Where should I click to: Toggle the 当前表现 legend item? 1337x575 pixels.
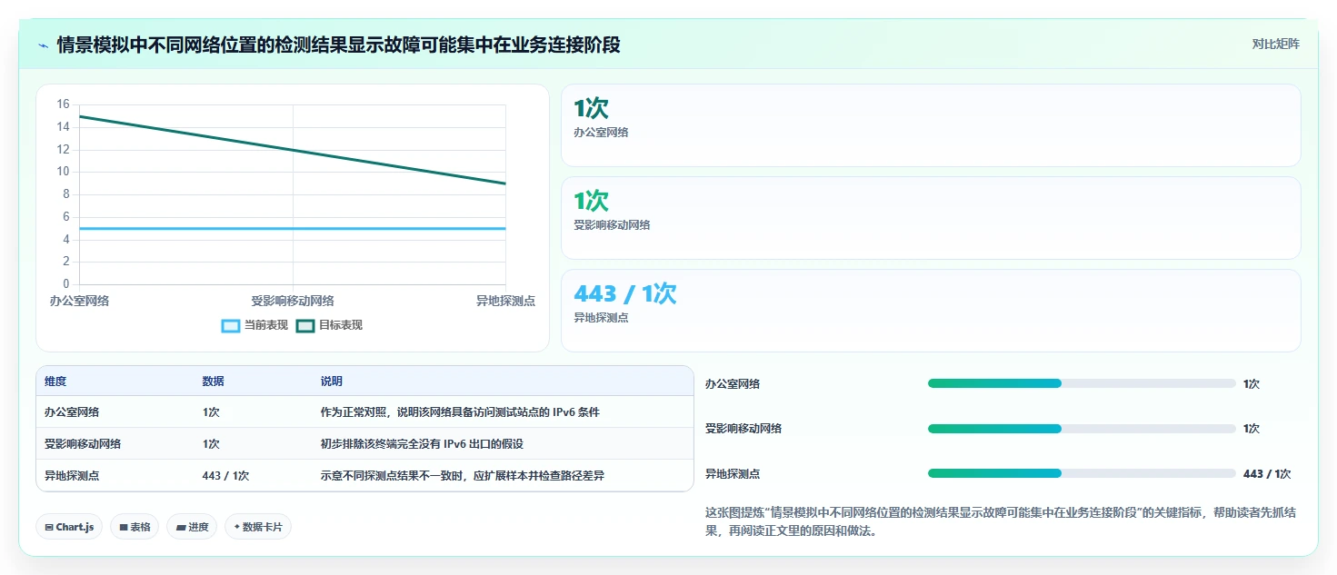pyautogui.click(x=255, y=325)
